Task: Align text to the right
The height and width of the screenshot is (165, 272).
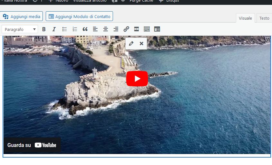Action: tap(116, 29)
